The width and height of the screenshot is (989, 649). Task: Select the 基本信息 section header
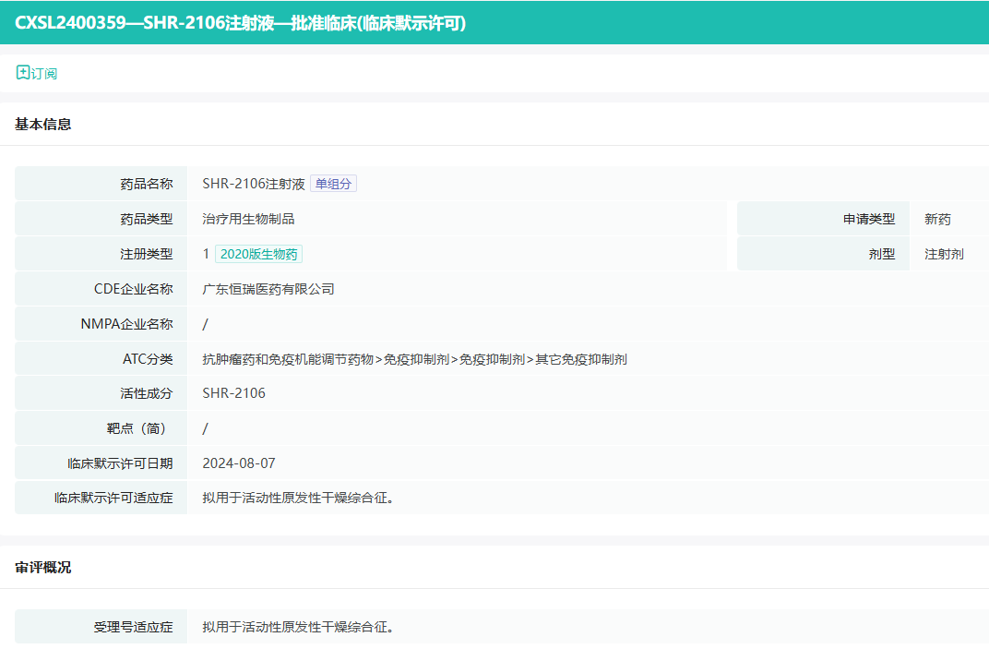click(43, 124)
